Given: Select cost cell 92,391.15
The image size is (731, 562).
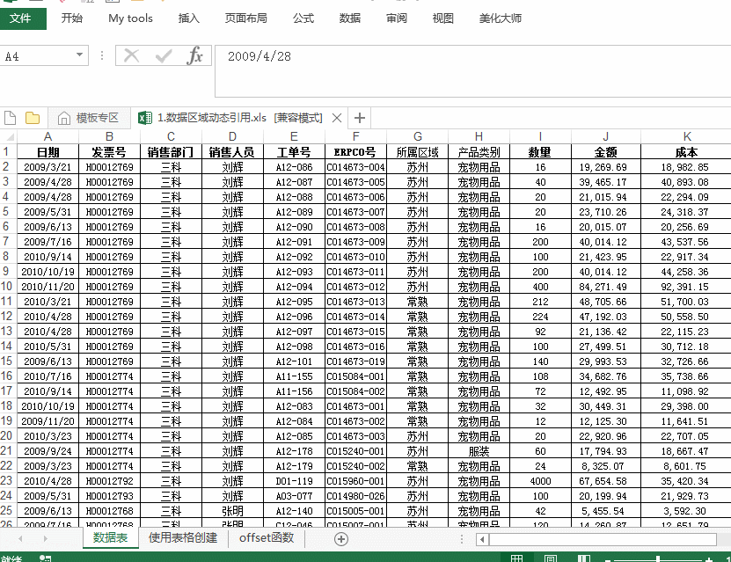Looking at the screenshot, I should coord(686,287).
